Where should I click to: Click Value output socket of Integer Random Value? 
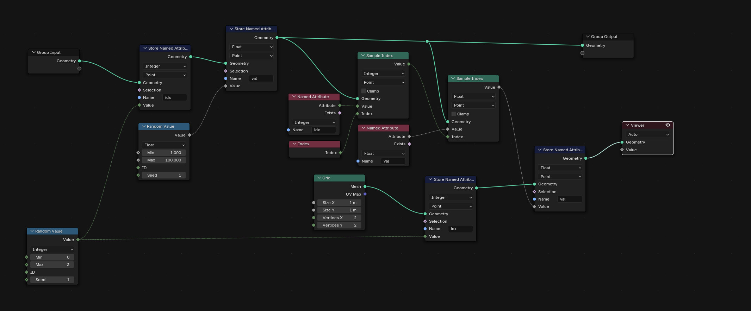(x=78, y=240)
